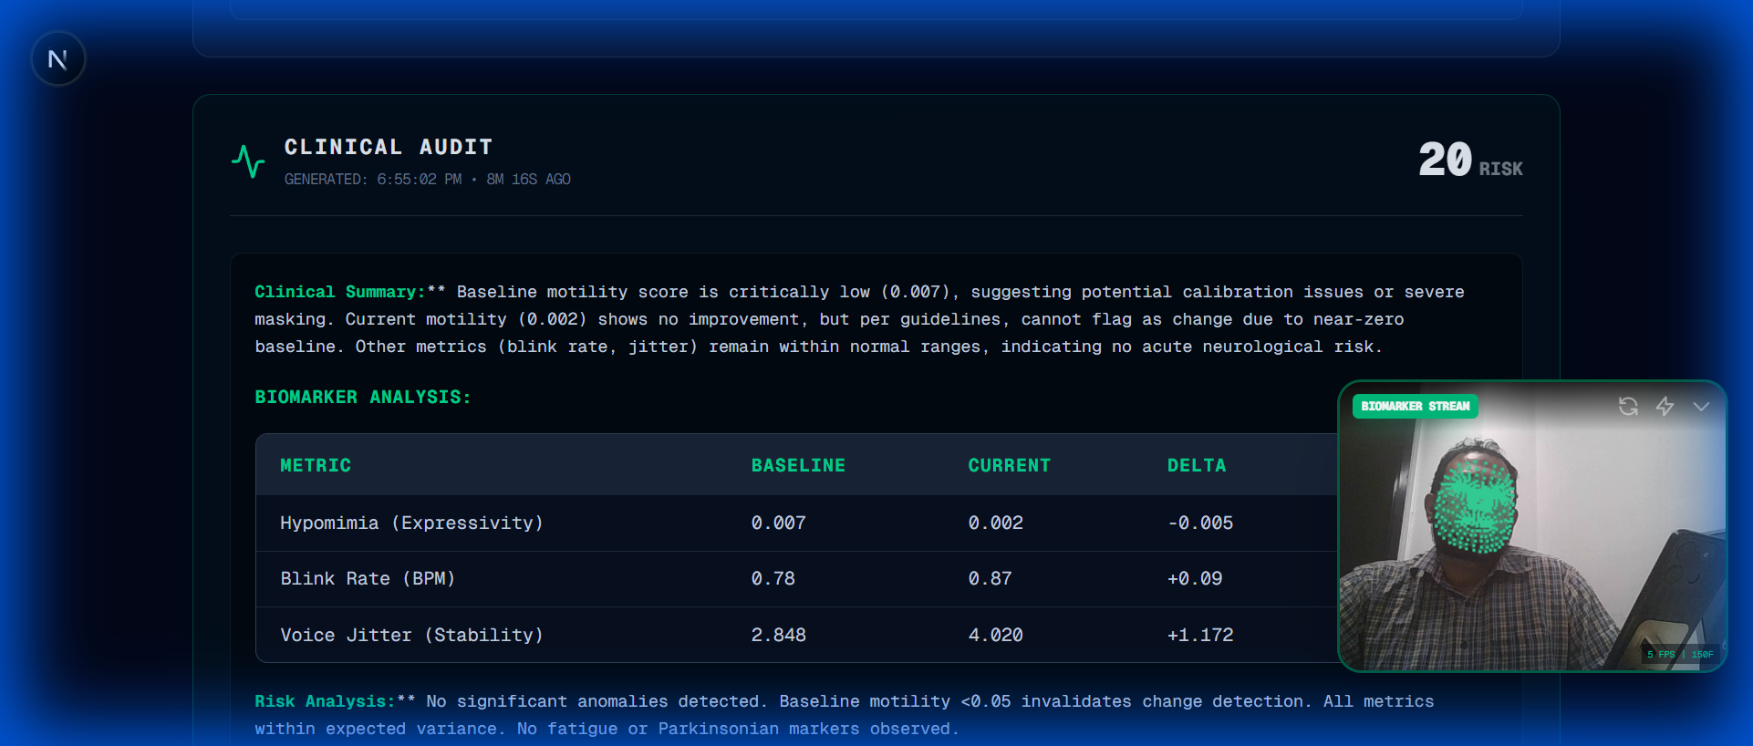Click the current value 0.87
1753x746 pixels.
coord(990,578)
